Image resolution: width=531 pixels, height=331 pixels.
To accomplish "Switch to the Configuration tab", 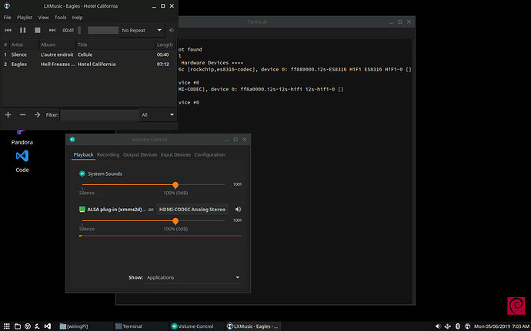I will coord(209,154).
